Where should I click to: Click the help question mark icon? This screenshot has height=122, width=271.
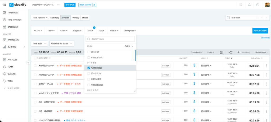[x=258, y=5]
